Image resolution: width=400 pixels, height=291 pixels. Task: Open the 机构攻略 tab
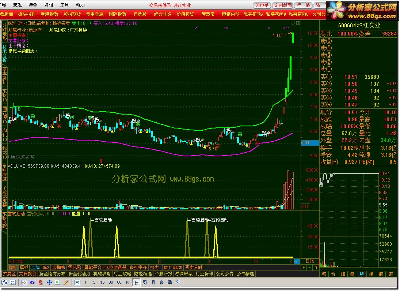point(102,274)
